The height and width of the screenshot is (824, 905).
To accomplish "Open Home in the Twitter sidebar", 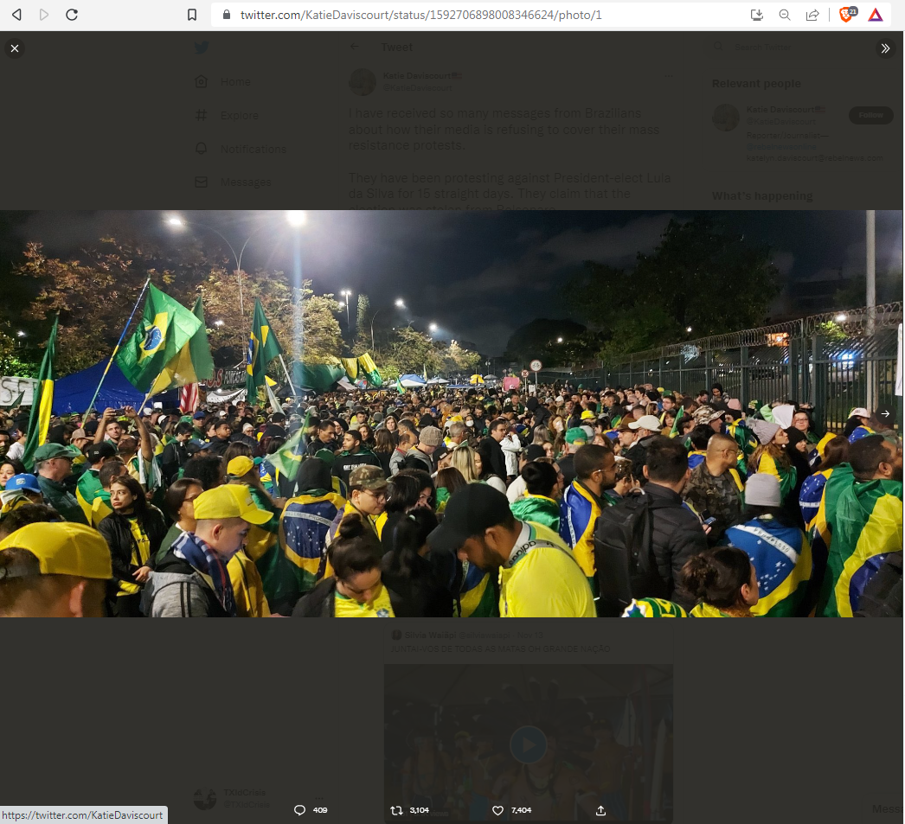I will point(223,82).
